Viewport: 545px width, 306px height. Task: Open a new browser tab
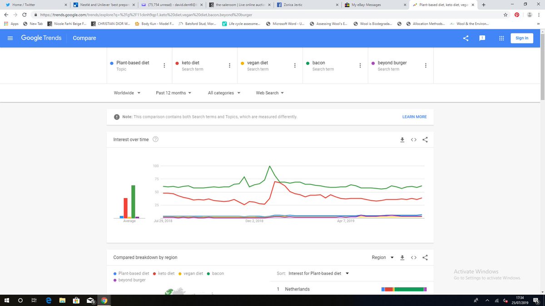tap(483, 5)
